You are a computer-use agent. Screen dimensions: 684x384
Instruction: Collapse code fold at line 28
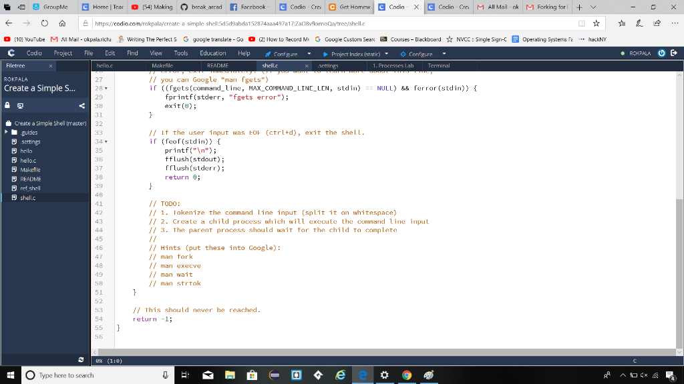(106, 89)
